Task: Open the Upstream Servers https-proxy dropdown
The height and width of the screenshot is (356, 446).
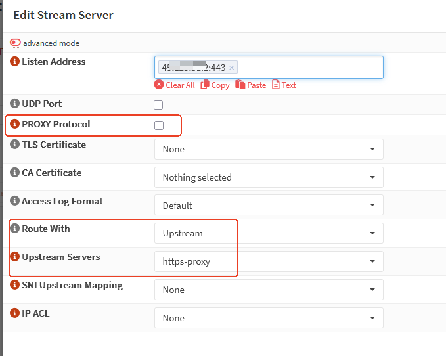Action: point(269,261)
